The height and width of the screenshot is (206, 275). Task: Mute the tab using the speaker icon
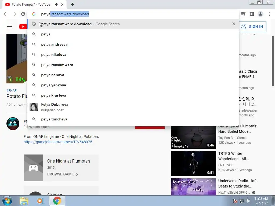coord(56,5)
